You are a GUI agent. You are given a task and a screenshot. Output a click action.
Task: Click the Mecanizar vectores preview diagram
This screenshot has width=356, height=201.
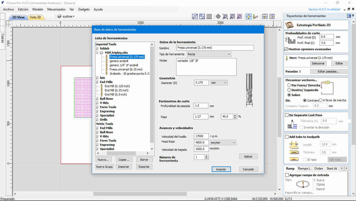pos(327,88)
